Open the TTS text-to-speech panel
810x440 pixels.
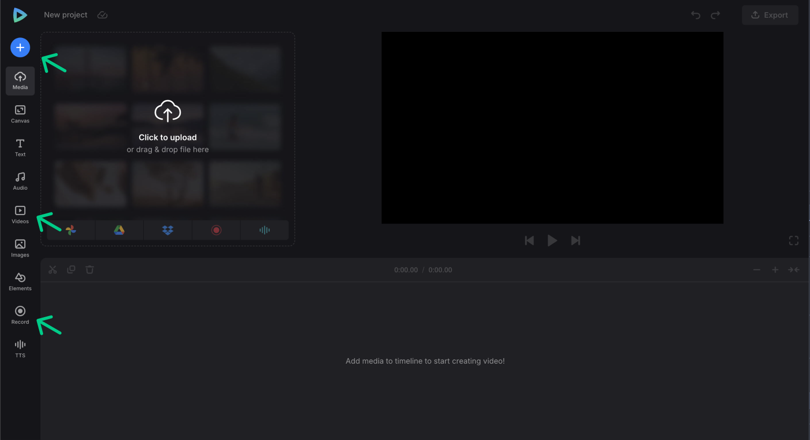click(20, 349)
